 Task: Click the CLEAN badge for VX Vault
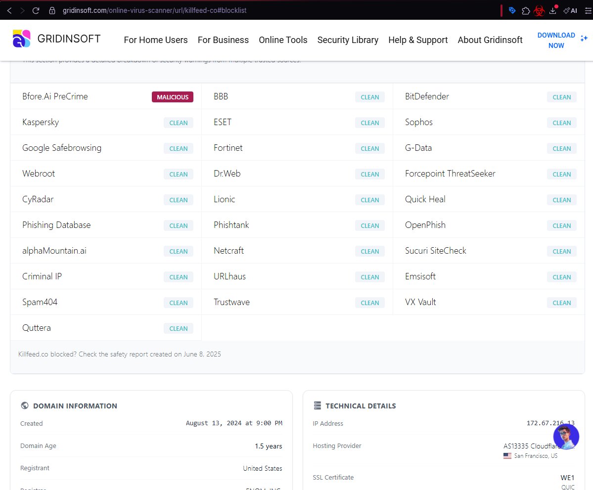coord(562,303)
